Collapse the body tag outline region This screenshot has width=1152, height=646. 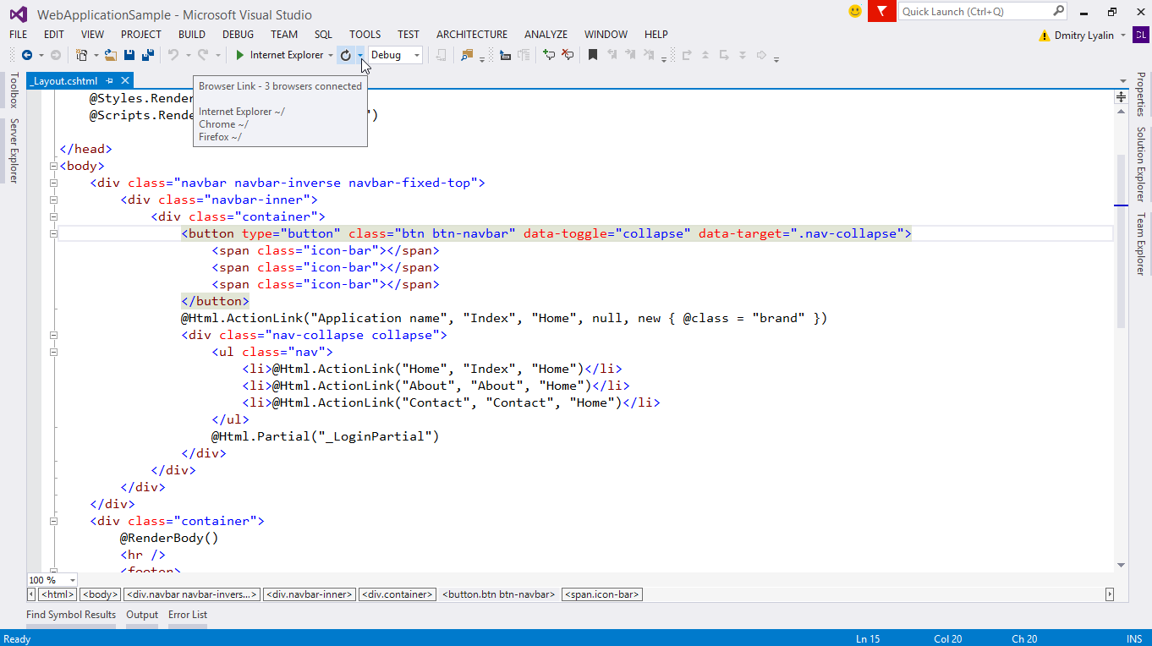click(x=53, y=166)
